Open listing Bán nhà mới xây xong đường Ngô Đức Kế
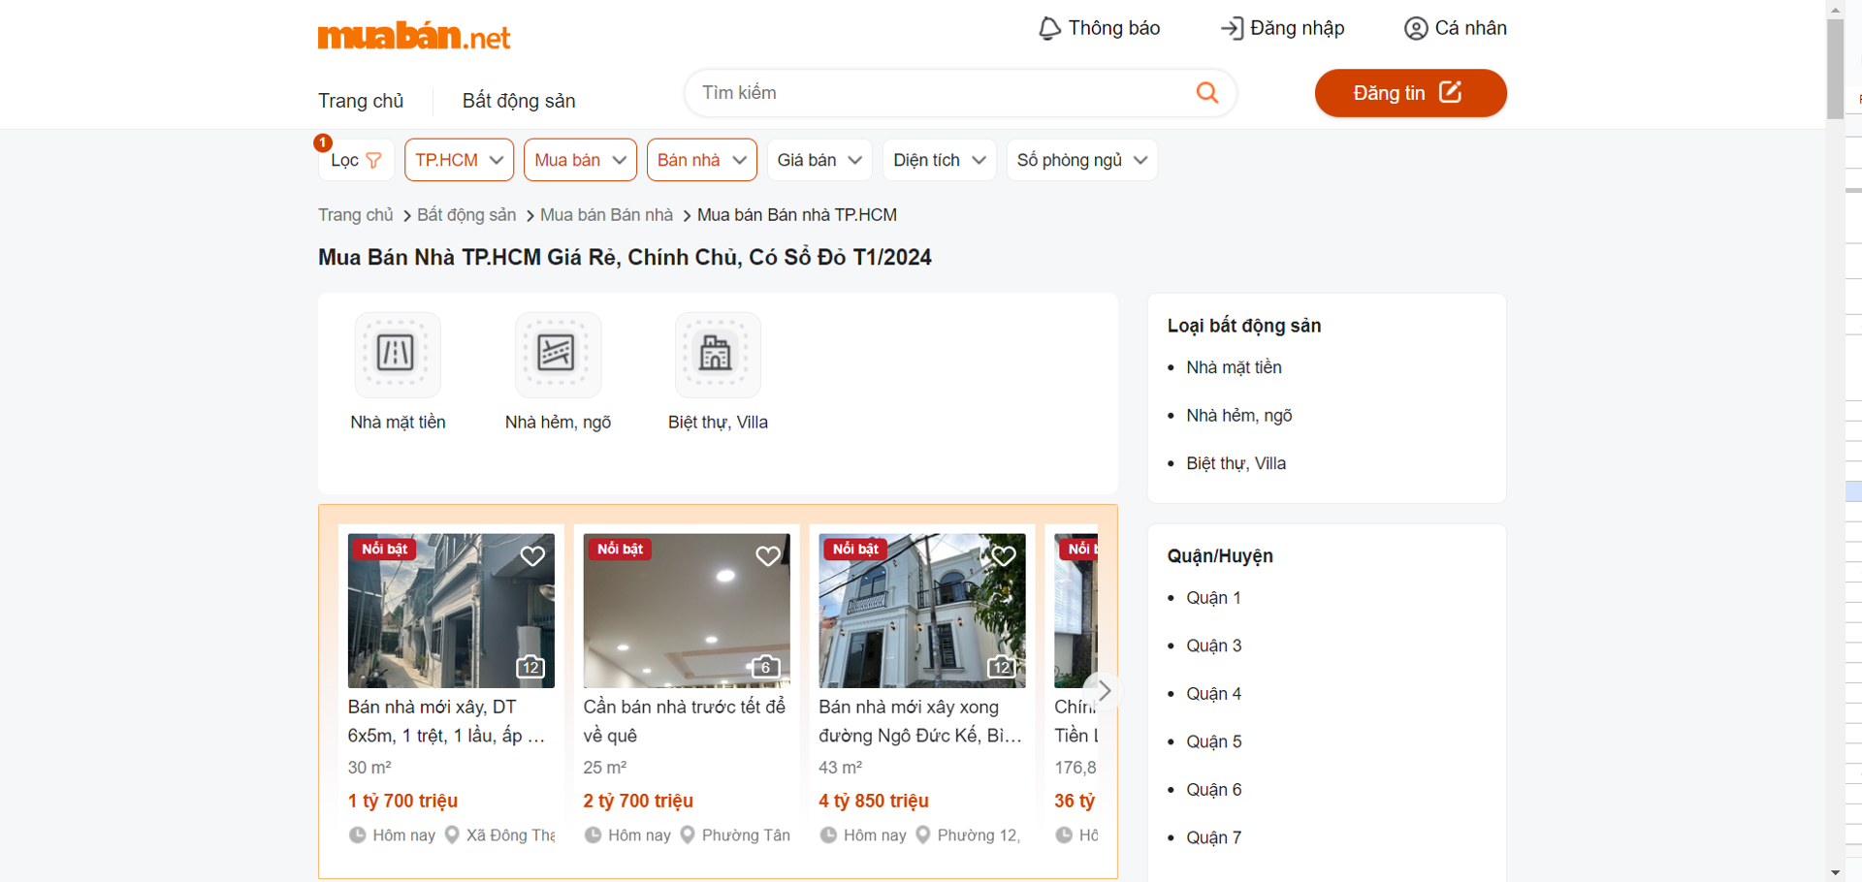 tap(920, 721)
